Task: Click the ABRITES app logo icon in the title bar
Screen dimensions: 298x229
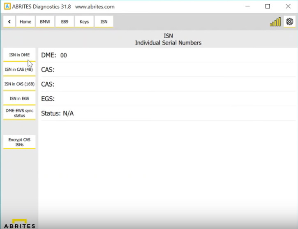Action: coord(7,7)
